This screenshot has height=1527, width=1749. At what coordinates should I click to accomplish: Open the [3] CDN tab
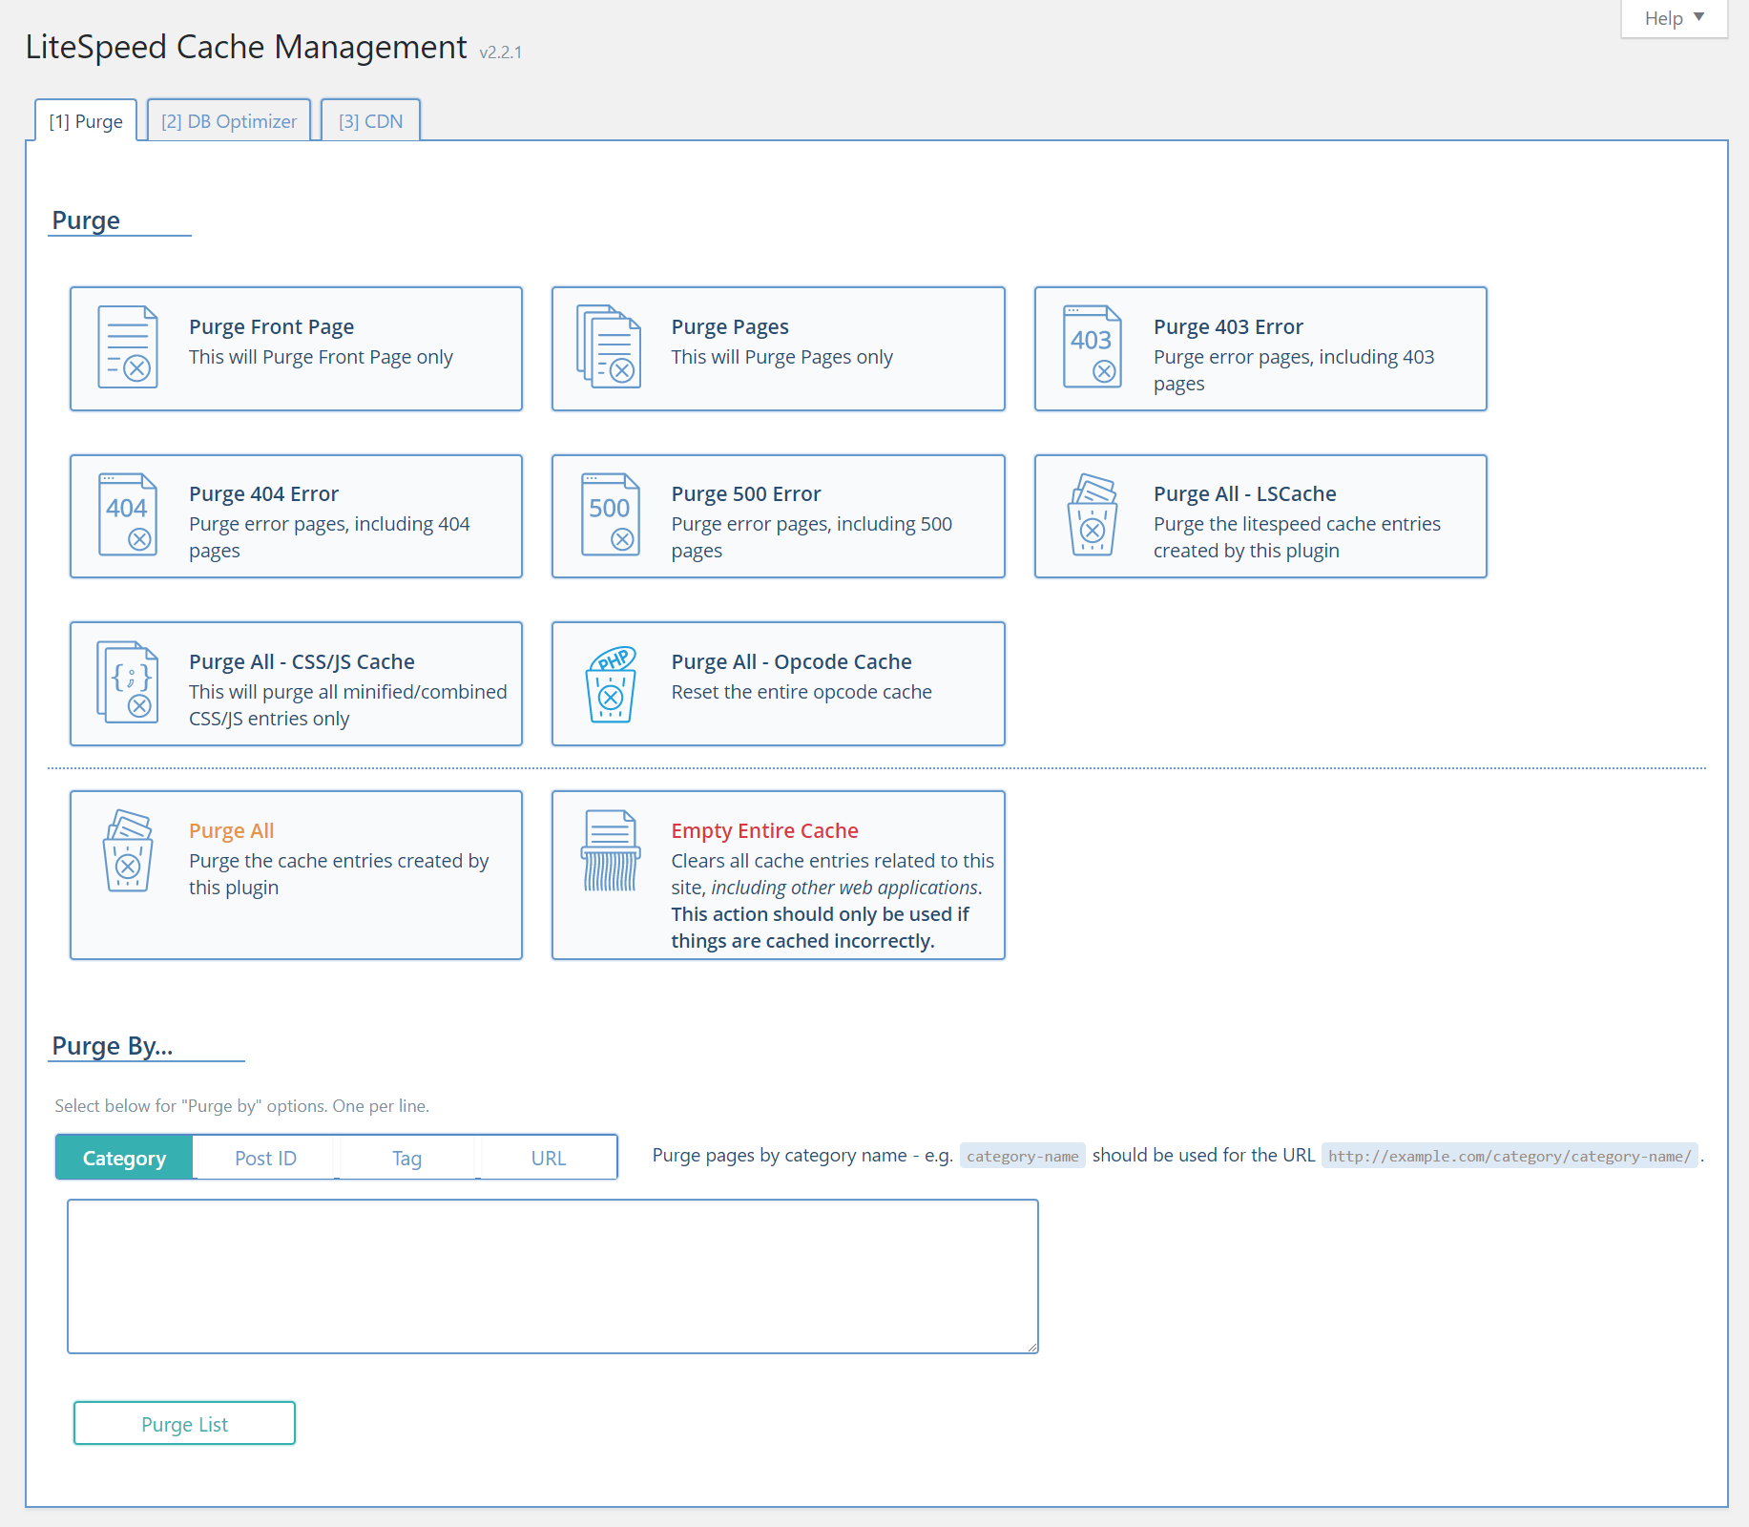[370, 121]
